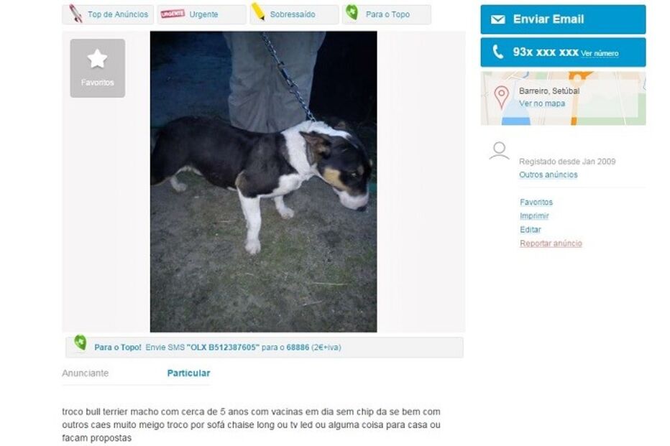Report listing with Reportar anúncio
Image resolution: width=670 pixels, height=446 pixels.
pyautogui.click(x=551, y=243)
